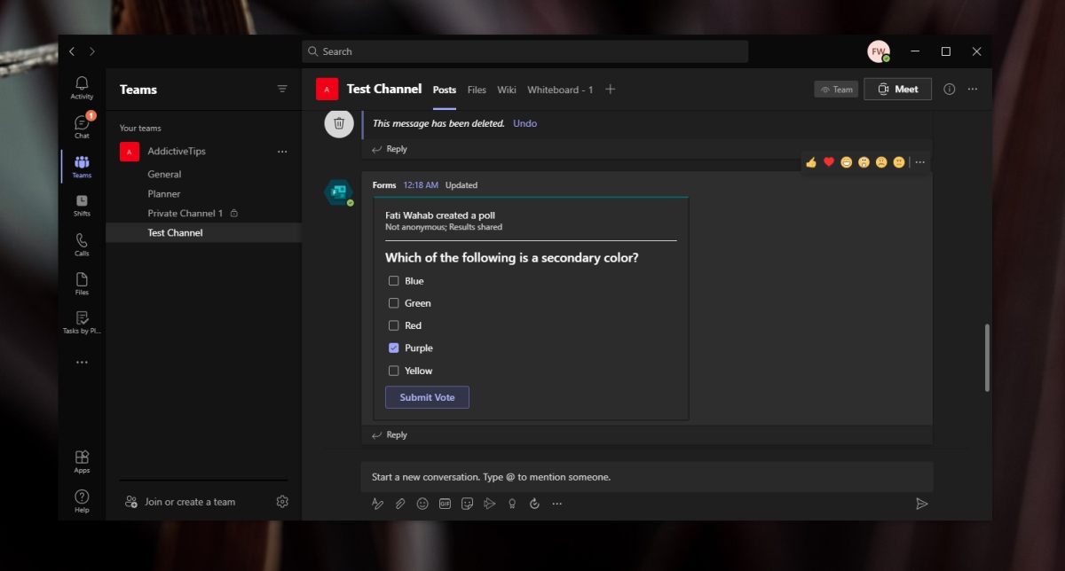1065x571 pixels.
Task: Add a new tab to channel
Action: tap(610, 89)
